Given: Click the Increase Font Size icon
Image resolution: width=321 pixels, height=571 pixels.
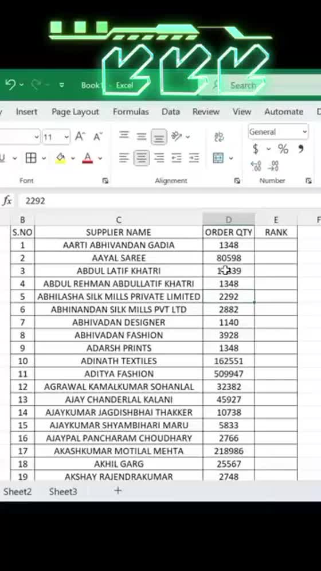Looking at the screenshot, I should tap(80, 136).
